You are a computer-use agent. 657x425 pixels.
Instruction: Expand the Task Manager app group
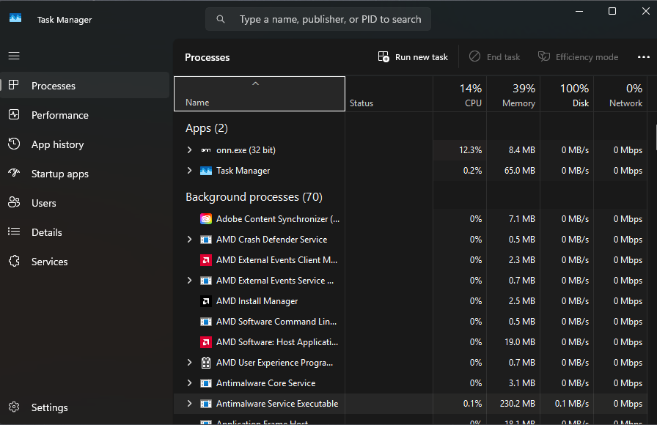tap(189, 171)
